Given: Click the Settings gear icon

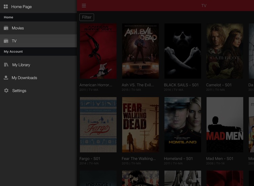Looking at the screenshot, I should (x=6, y=90).
